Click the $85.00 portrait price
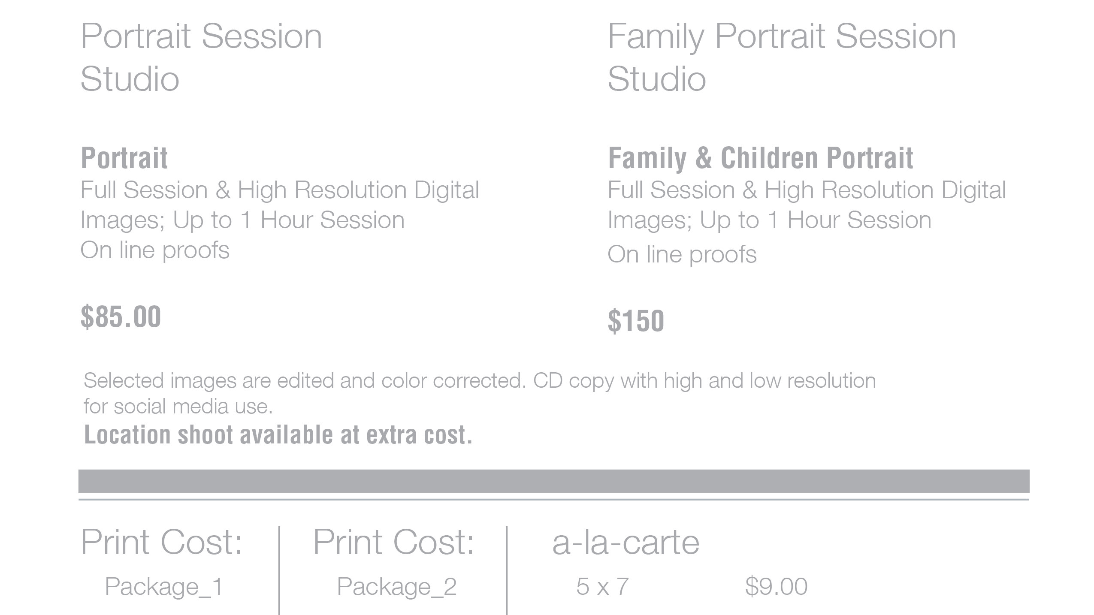The image size is (1094, 615). (121, 317)
